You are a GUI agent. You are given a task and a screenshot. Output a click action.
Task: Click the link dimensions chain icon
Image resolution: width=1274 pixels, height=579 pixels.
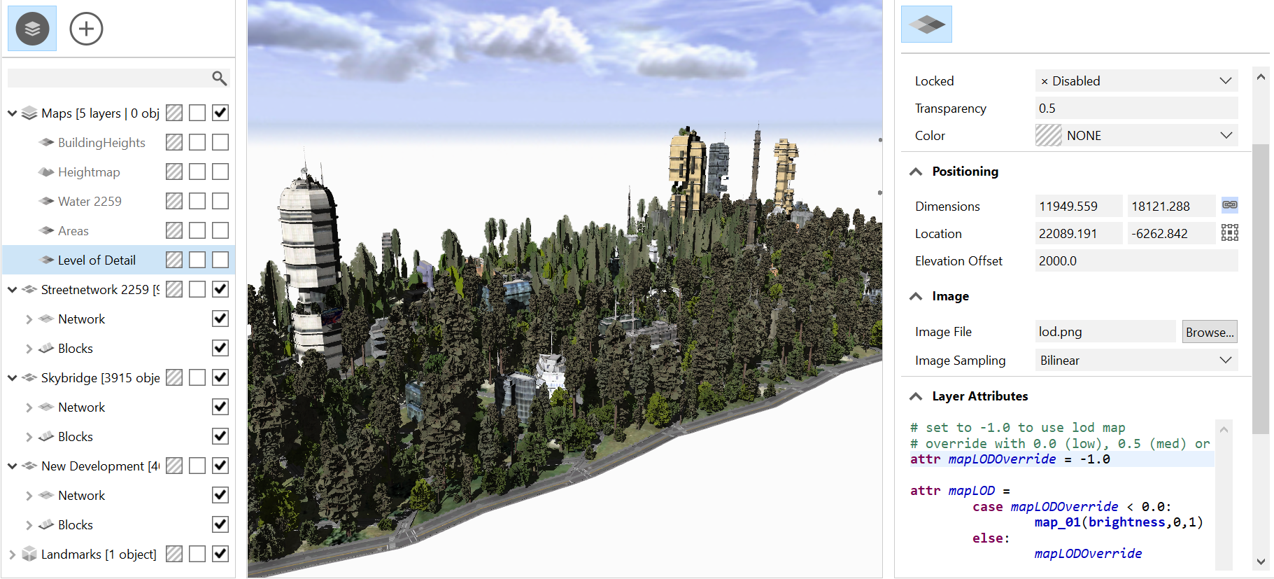1229,205
